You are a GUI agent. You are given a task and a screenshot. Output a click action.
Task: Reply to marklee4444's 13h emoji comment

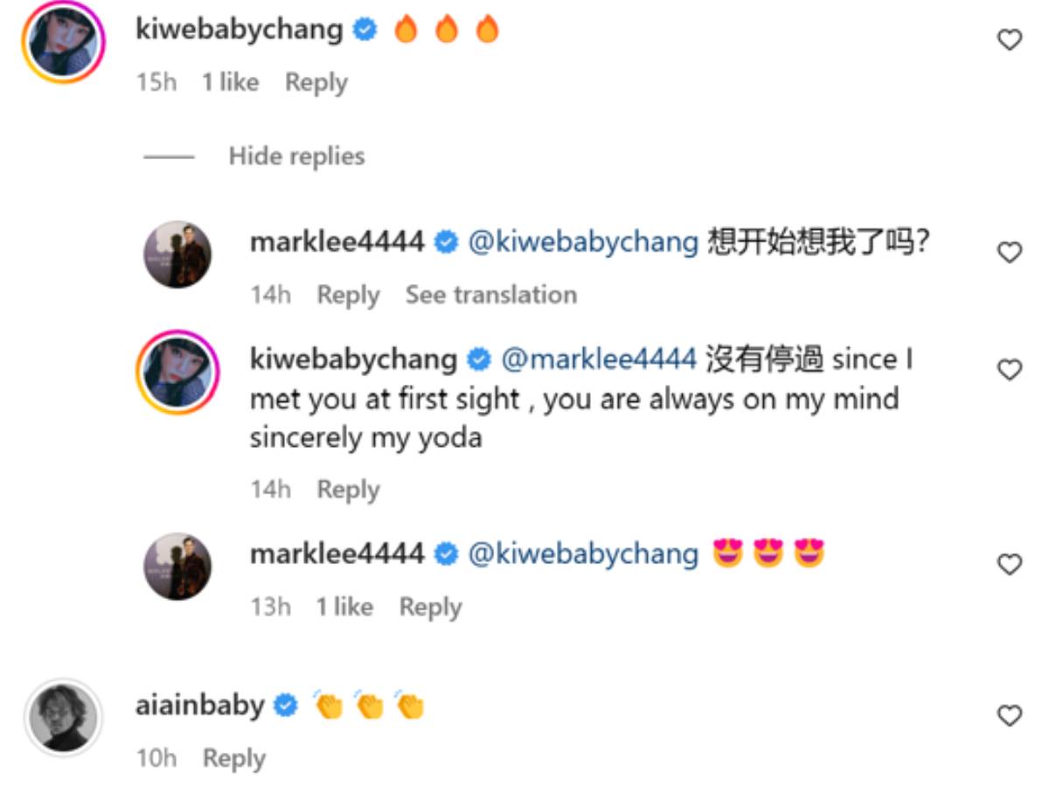pyautogui.click(x=430, y=606)
